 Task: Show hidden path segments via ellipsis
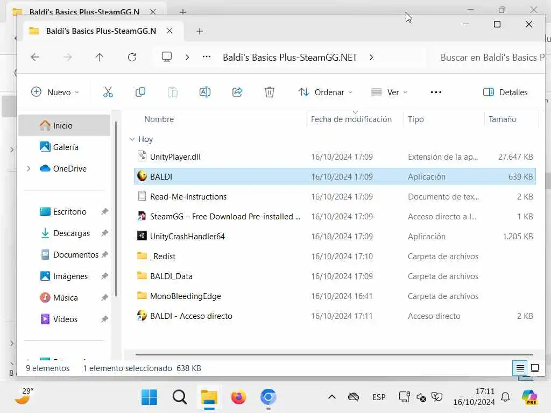[207, 57]
